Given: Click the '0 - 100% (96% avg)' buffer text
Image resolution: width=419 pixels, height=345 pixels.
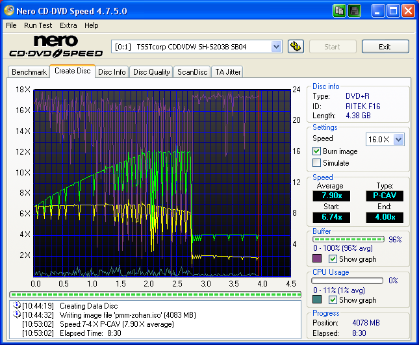Looking at the screenshot, I should point(343,248).
